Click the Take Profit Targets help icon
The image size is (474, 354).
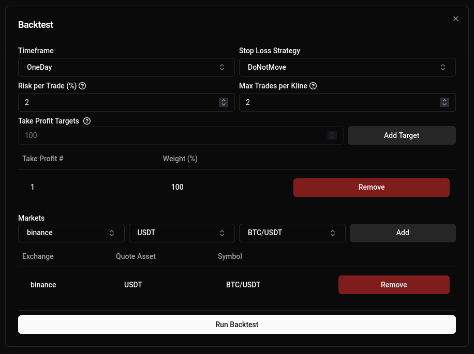coord(86,121)
